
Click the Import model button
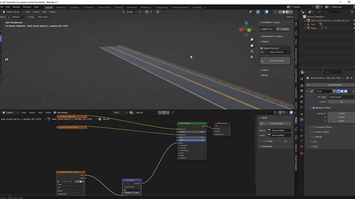(275, 61)
